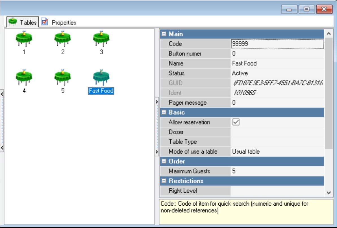
Task: Minimize the window
Action: tap(289, 9)
